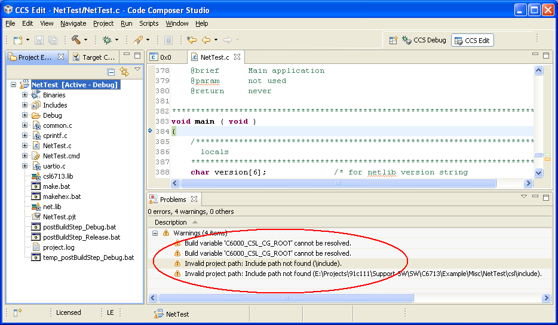
Task: Click line 383 void main code
Action: click(213, 121)
